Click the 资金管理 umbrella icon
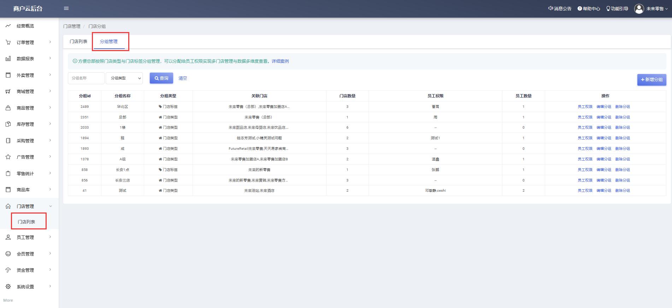672x308 pixels. click(8, 270)
